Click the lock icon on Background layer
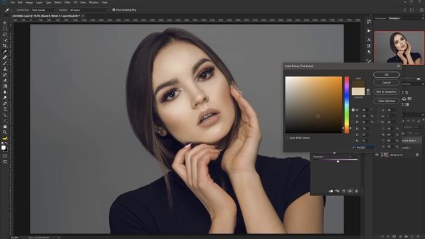This screenshot has height=239, width=425. 417,155
